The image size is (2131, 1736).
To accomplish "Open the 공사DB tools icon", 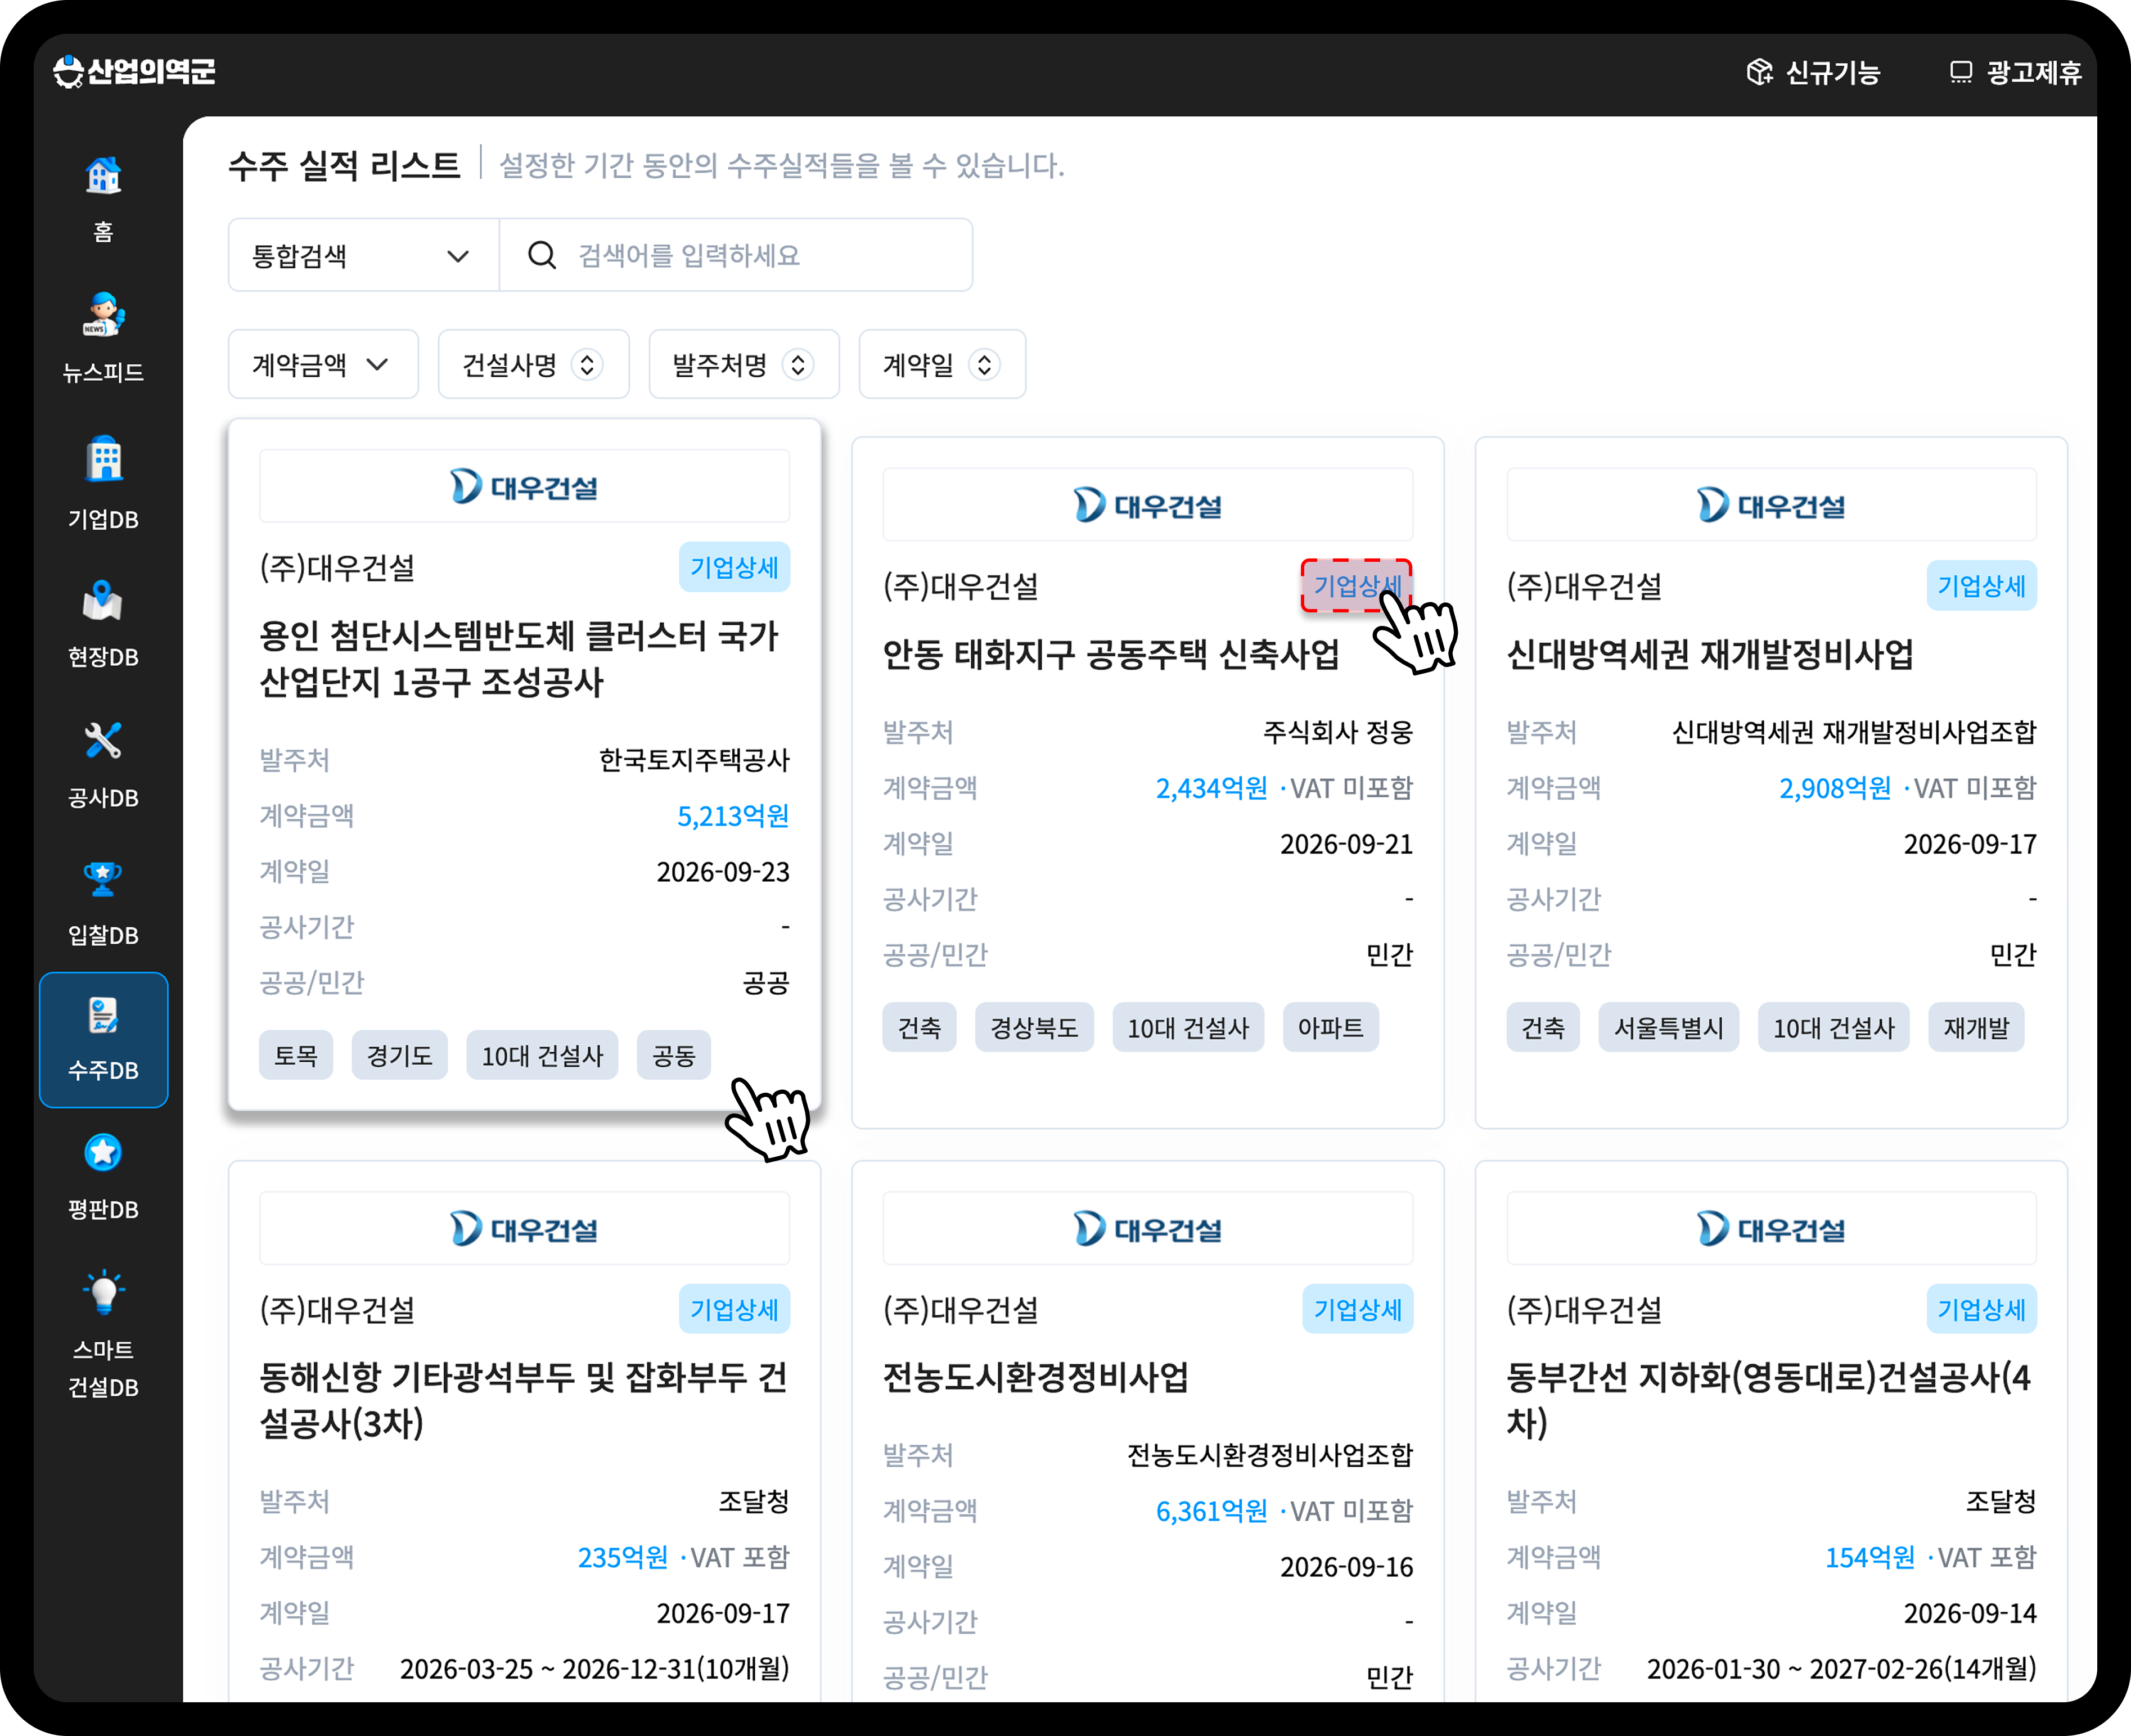I will pos(103,741).
